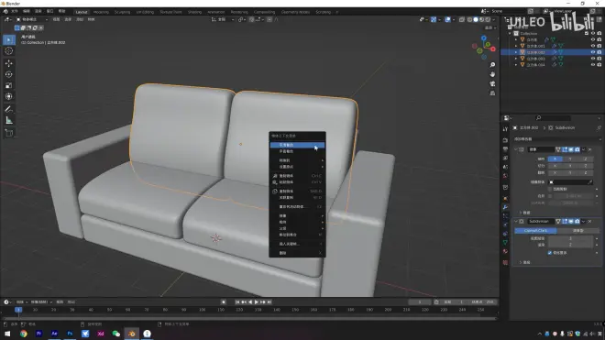The image size is (605, 340).
Task: Collapse the Subdivision modifier panel
Action: pos(516,221)
